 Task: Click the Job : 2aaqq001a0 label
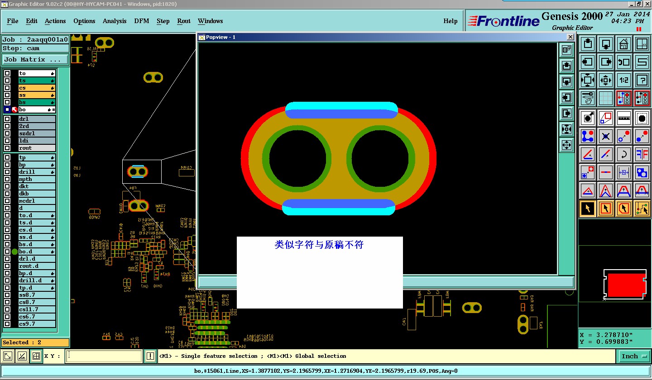[x=35, y=39]
